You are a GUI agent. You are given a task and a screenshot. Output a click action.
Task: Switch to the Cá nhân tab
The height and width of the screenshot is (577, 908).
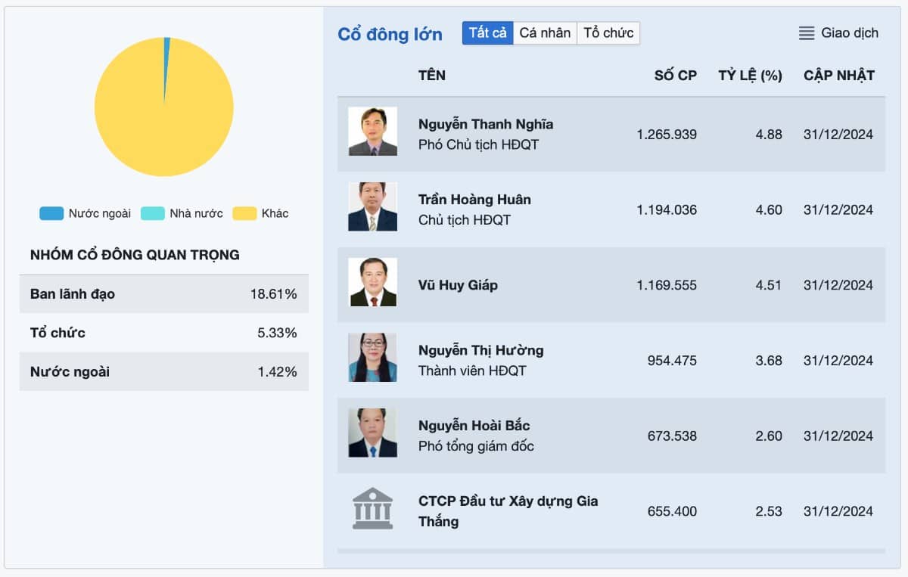545,33
